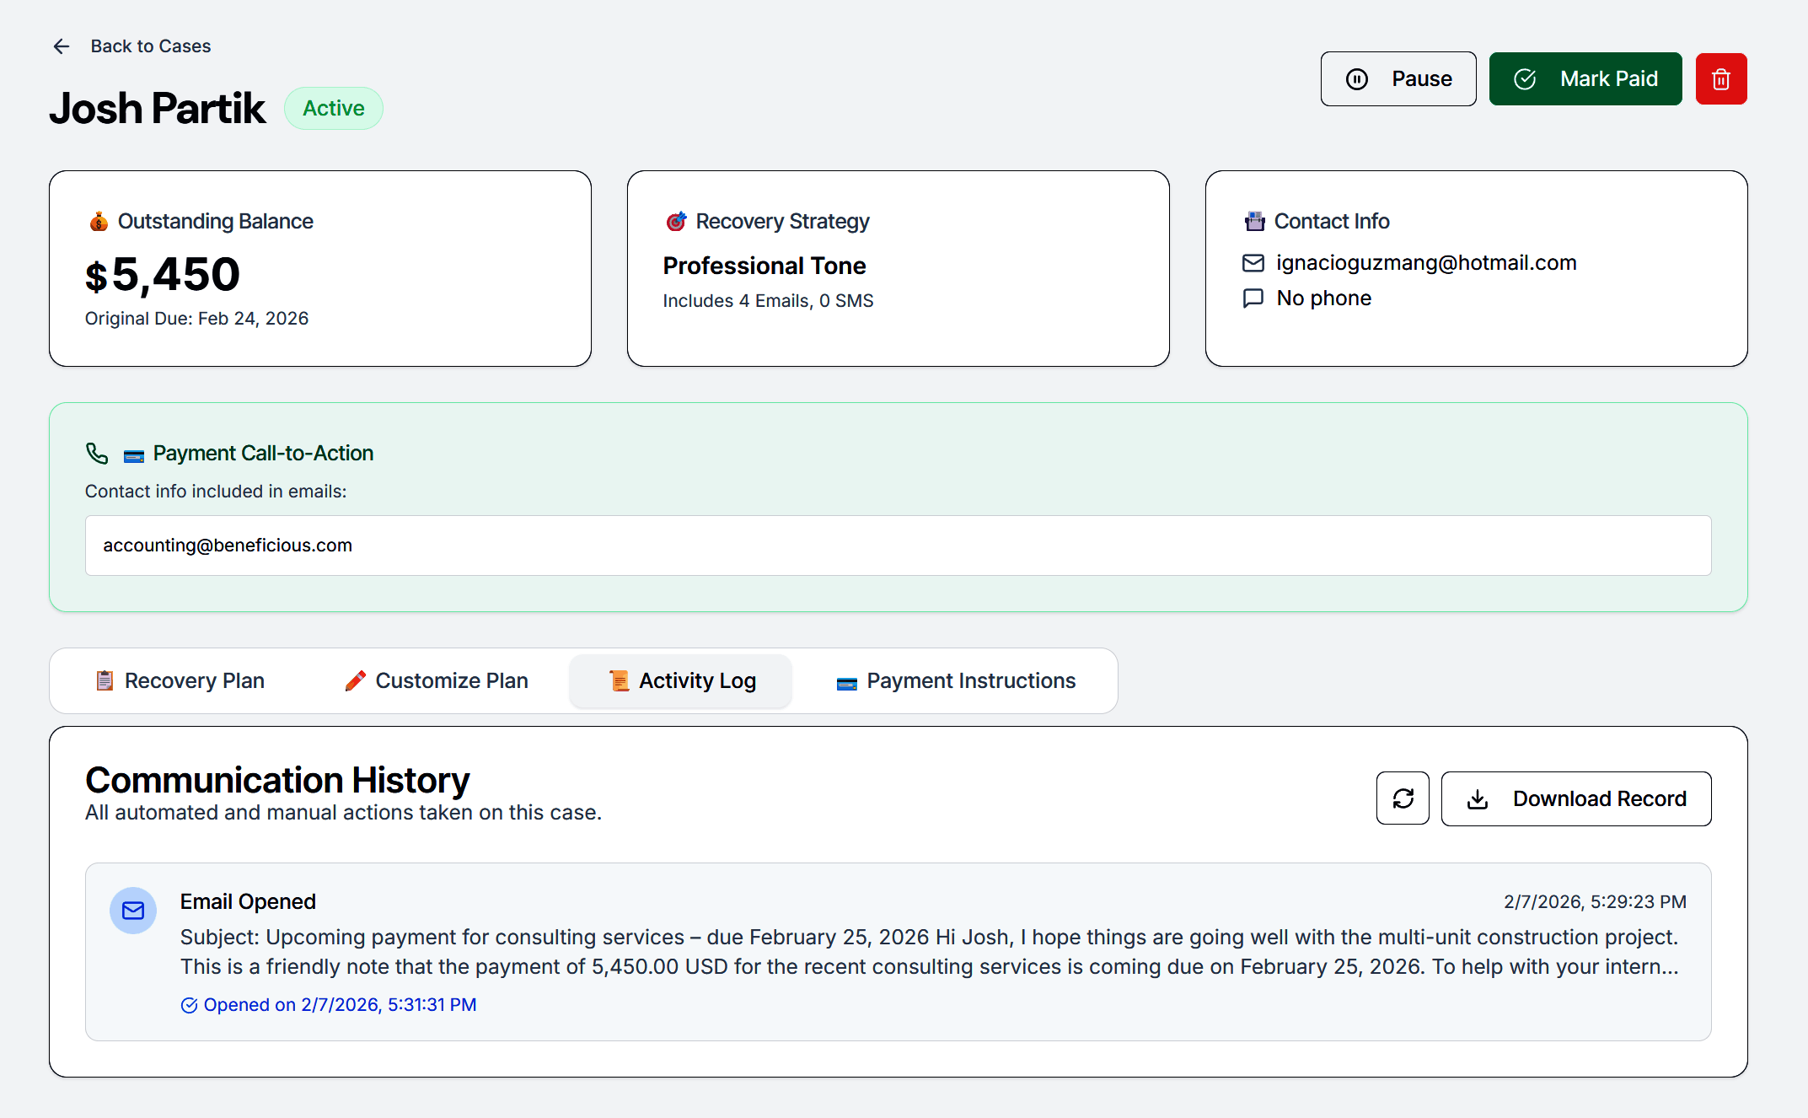
Task: Click the phone icon in Payment Call-to-Action
Action: [98, 454]
